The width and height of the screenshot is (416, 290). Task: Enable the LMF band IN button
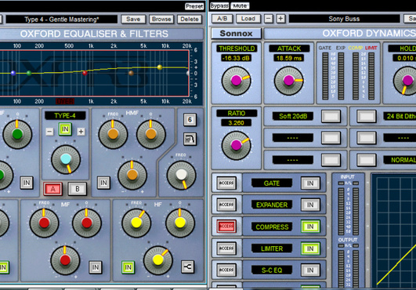(27, 183)
